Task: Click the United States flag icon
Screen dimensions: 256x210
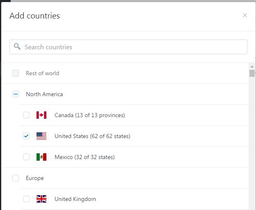Action: 41,136
